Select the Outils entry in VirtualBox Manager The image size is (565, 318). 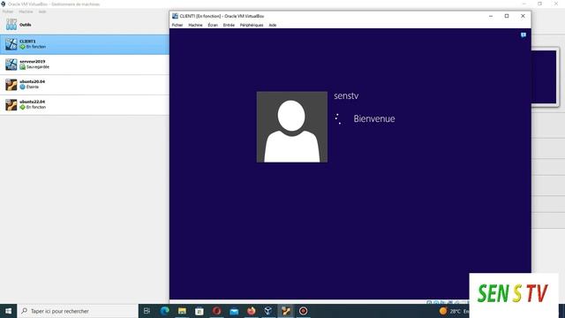85,25
